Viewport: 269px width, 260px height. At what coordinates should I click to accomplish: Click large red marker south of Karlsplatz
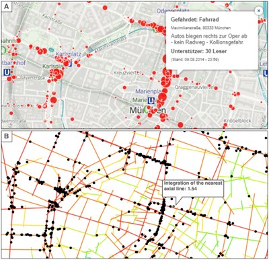click(53, 100)
